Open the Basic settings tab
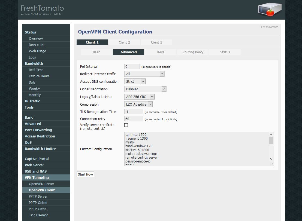This screenshot has height=221, width=302. click(x=96, y=52)
